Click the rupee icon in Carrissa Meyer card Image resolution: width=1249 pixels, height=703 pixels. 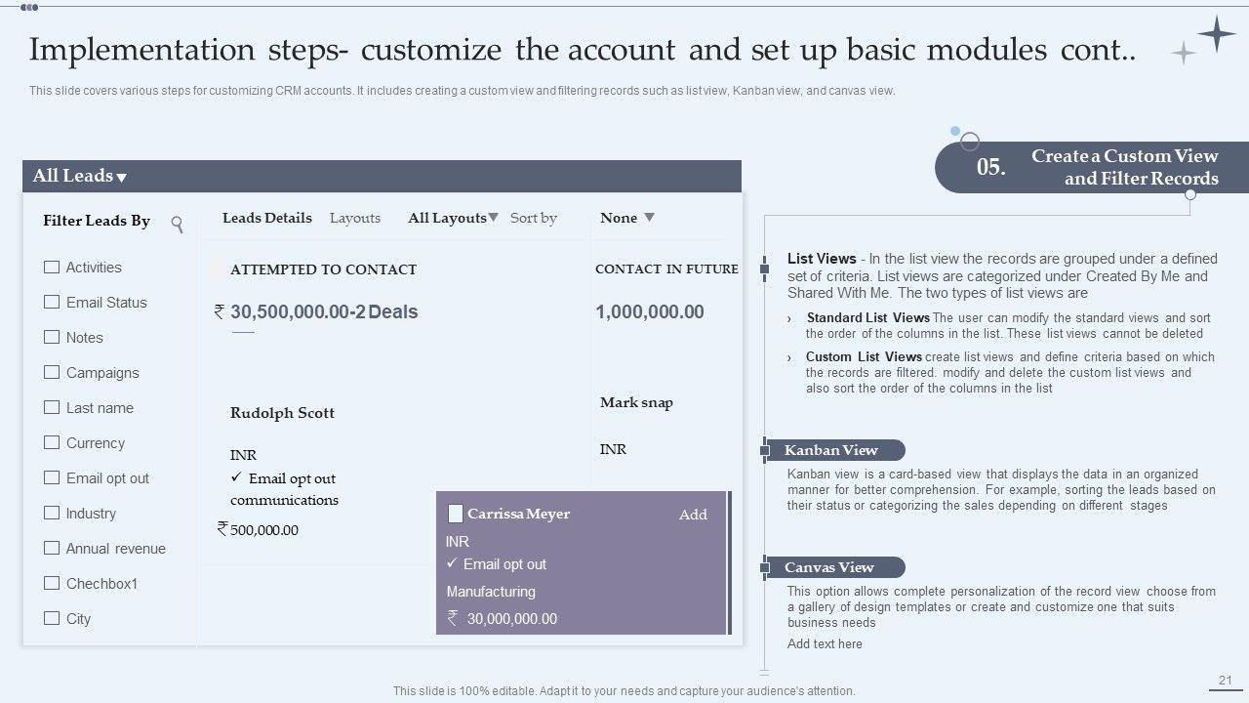pyautogui.click(x=453, y=617)
